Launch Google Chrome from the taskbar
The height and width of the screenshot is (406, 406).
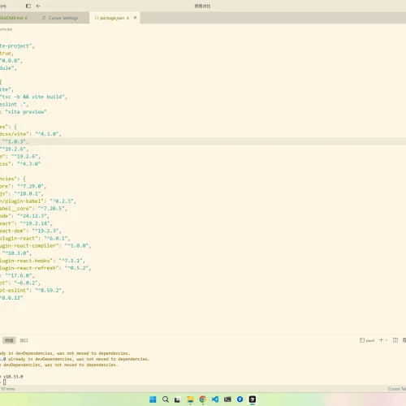203,400
